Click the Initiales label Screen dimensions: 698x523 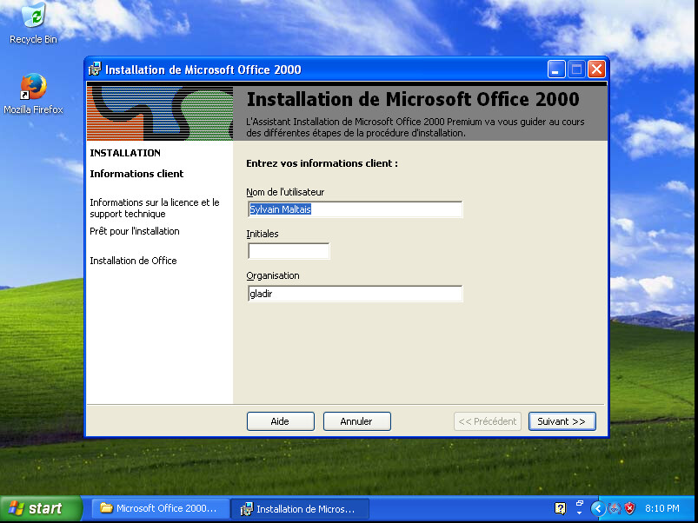[x=263, y=234]
